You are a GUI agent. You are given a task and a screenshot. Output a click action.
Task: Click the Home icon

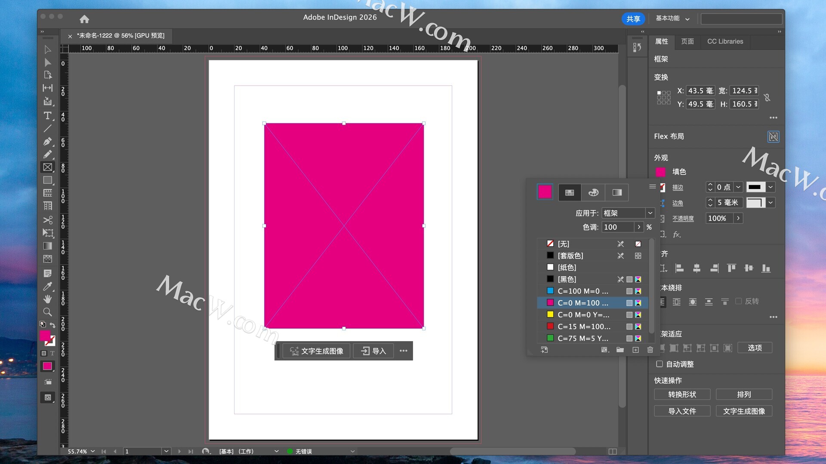[84, 19]
